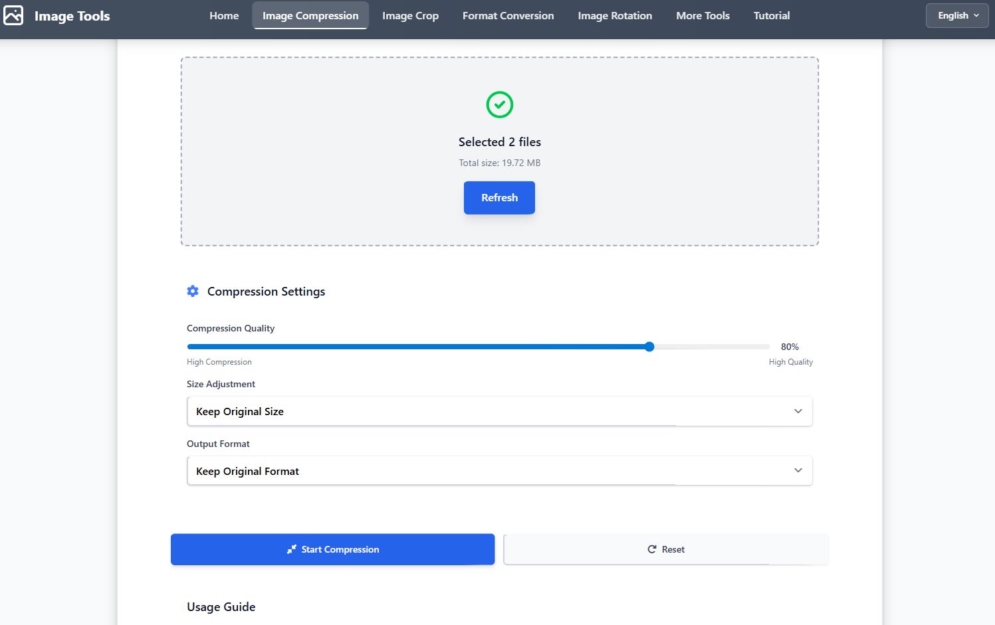This screenshot has width=995, height=625.
Task: Open the Home page
Action: [x=224, y=15]
